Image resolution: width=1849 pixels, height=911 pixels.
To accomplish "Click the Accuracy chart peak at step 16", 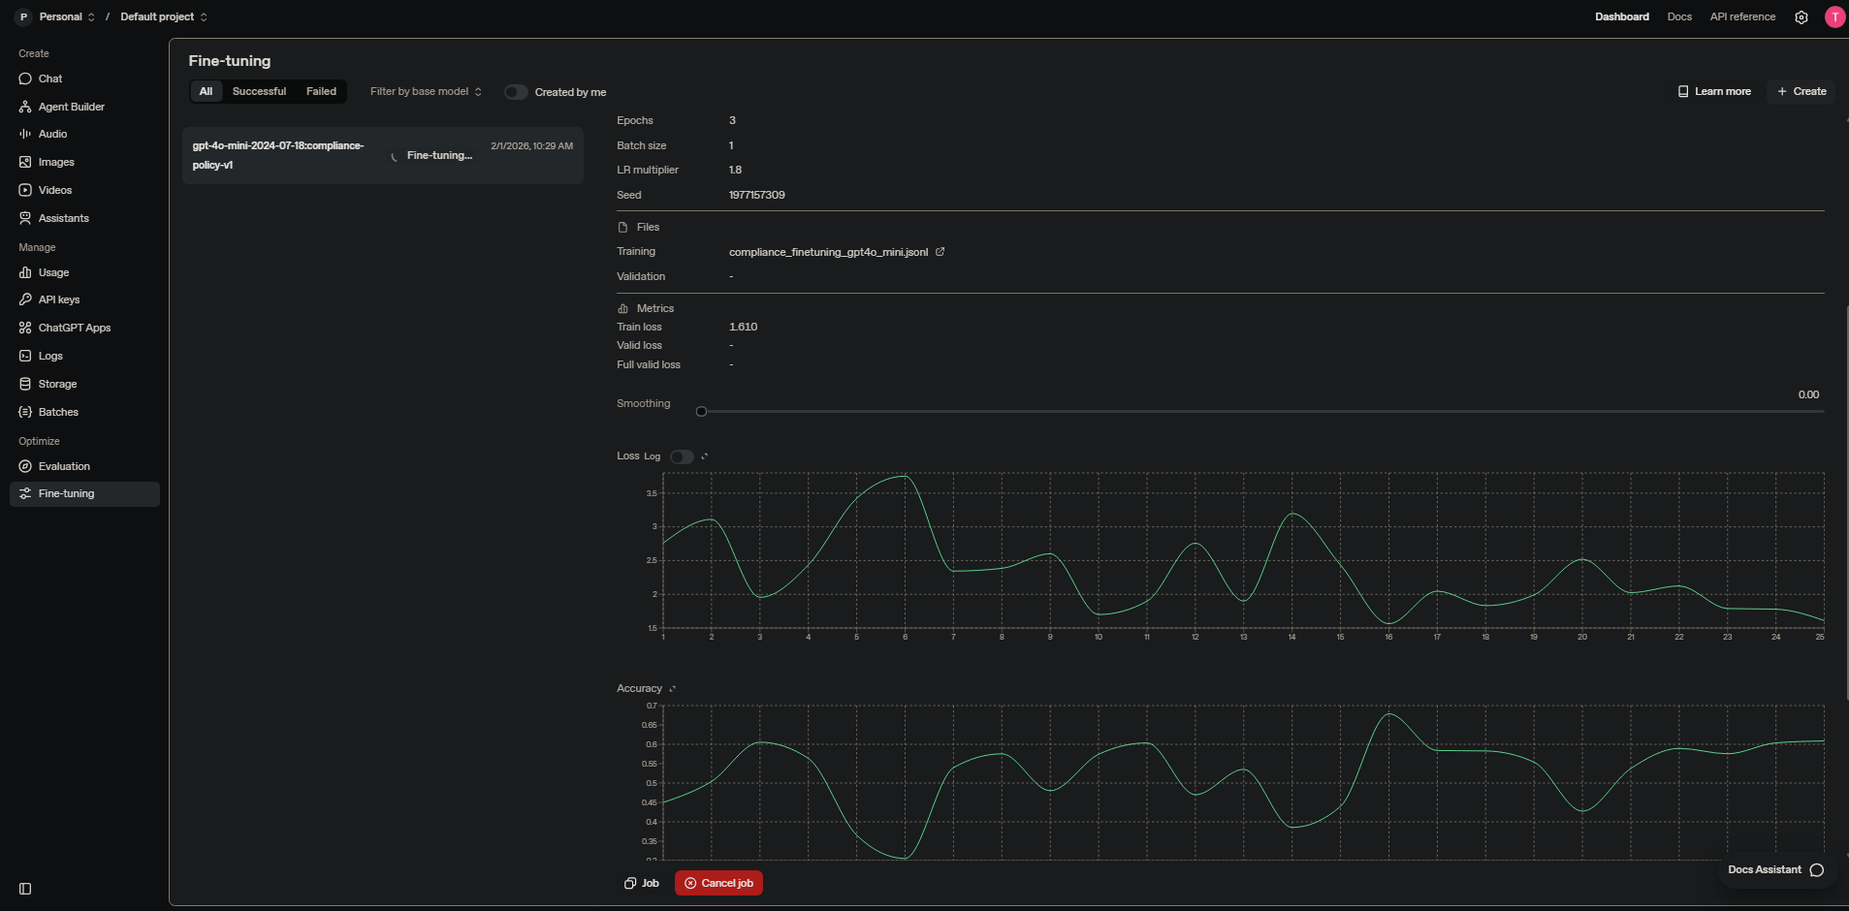I will click(1389, 714).
